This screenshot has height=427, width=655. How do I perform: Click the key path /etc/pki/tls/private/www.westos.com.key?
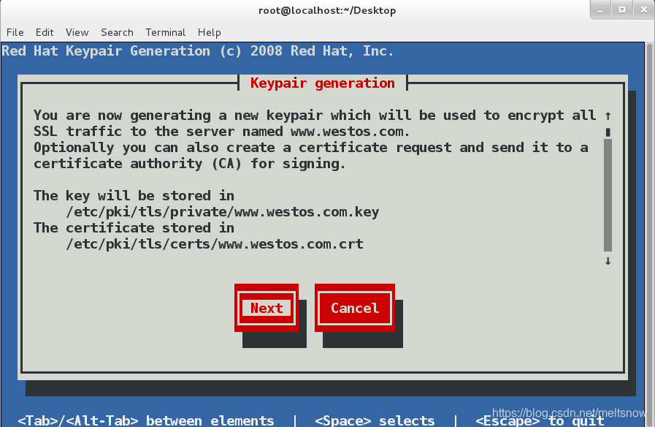(222, 212)
